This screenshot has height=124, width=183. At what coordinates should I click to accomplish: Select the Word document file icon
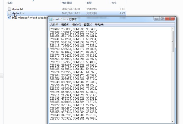point(9,18)
